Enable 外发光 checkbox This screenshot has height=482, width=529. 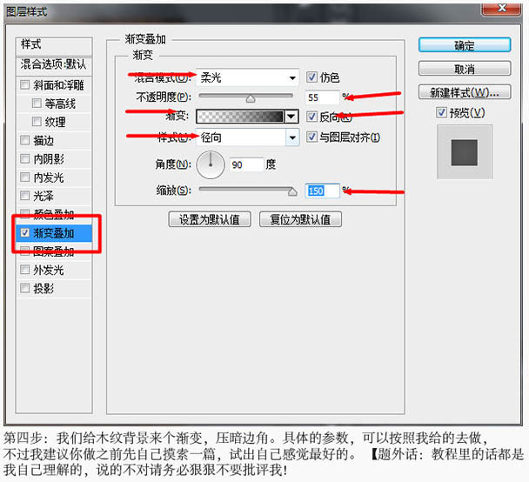(x=24, y=270)
